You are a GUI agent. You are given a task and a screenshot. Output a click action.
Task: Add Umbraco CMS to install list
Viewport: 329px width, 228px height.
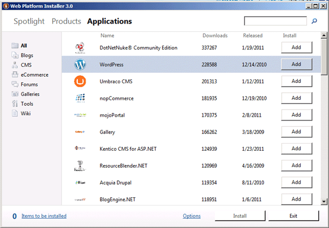pyautogui.click(x=297, y=81)
